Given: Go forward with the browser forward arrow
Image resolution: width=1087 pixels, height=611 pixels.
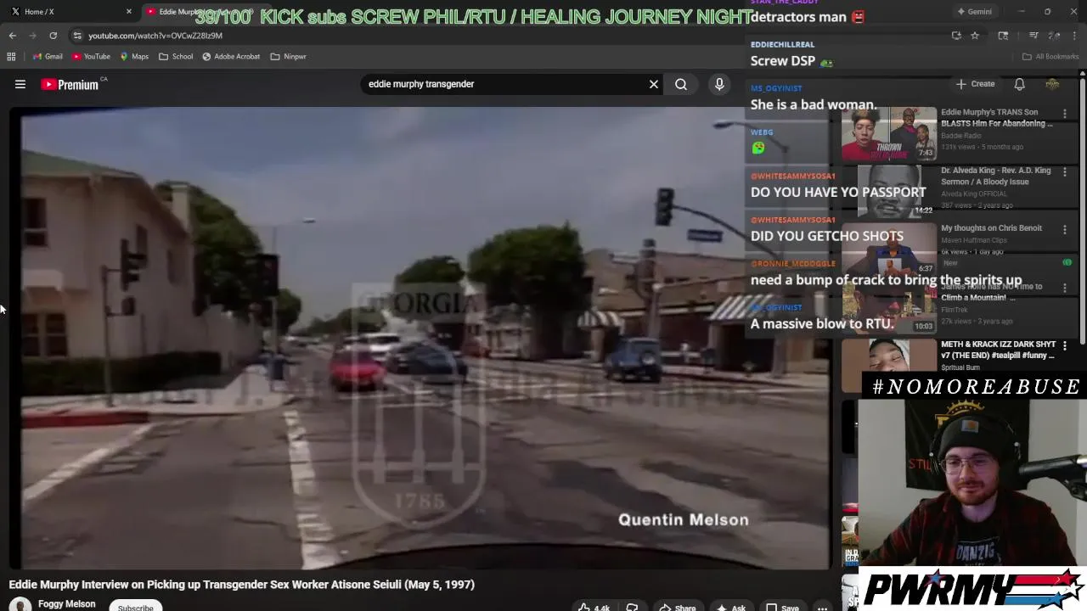Looking at the screenshot, I should [32, 36].
